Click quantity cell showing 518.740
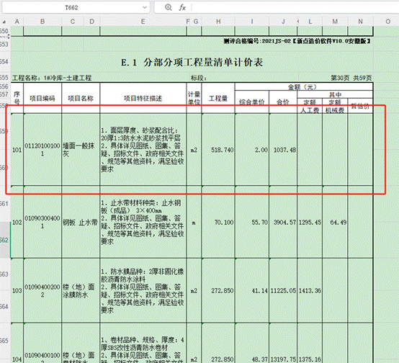Image resolution: width=399 pixels, height=363 pixels. point(218,150)
